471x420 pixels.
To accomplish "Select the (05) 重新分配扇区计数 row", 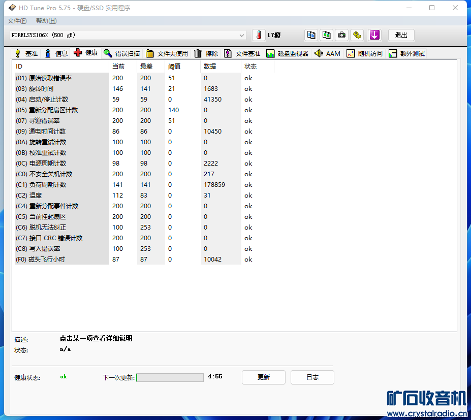I will (x=144, y=110).
